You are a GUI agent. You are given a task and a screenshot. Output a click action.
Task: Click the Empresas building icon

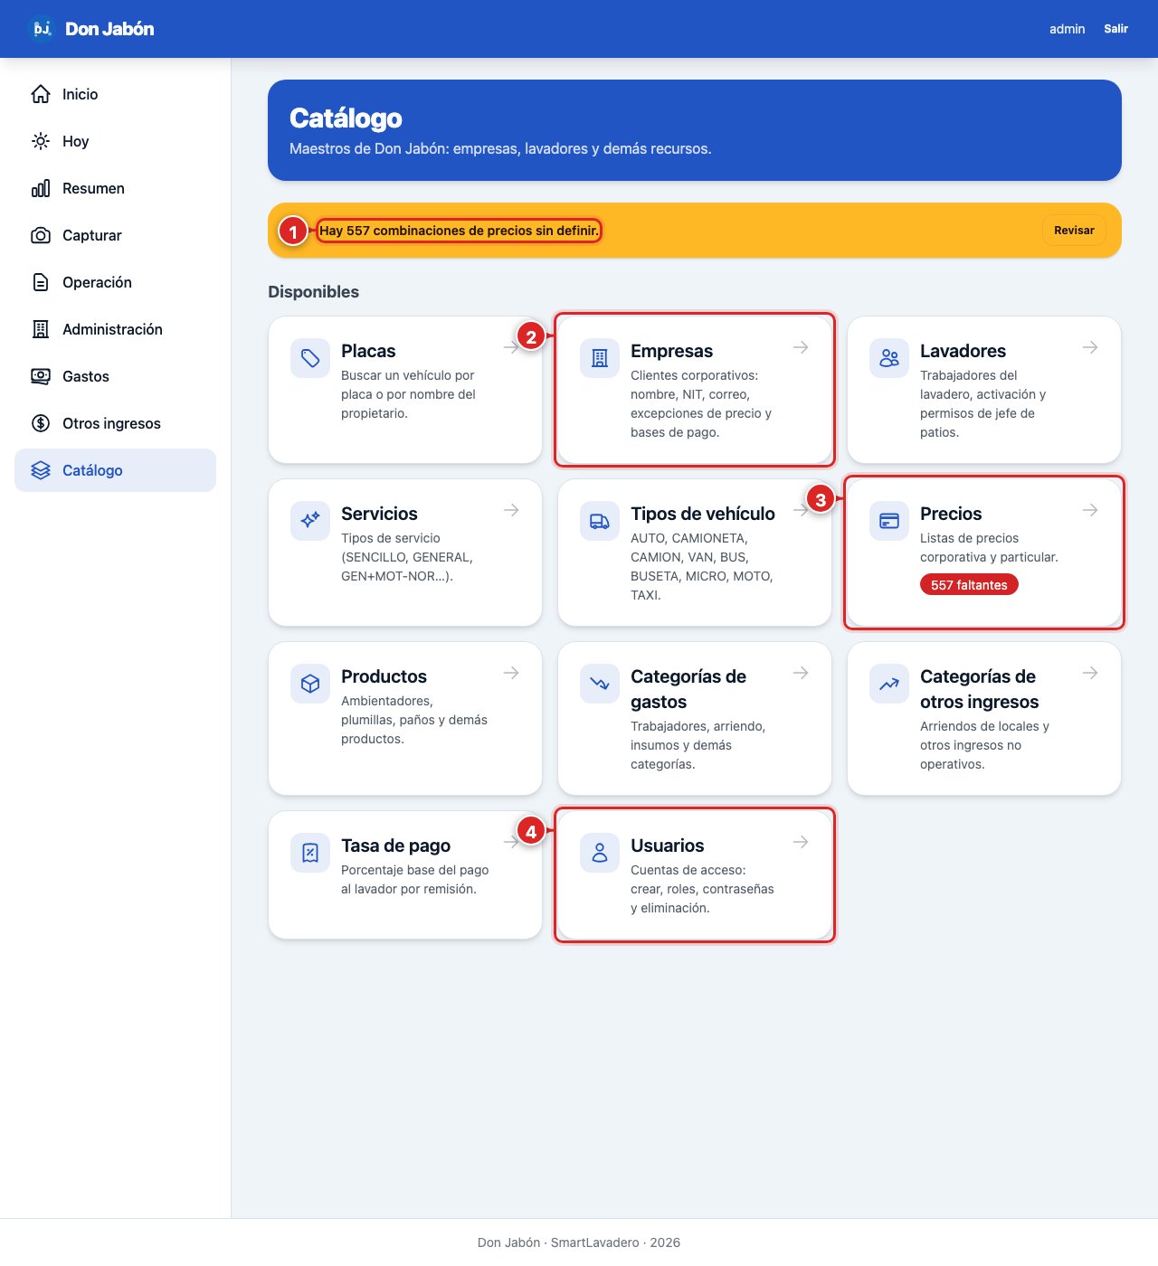click(600, 358)
